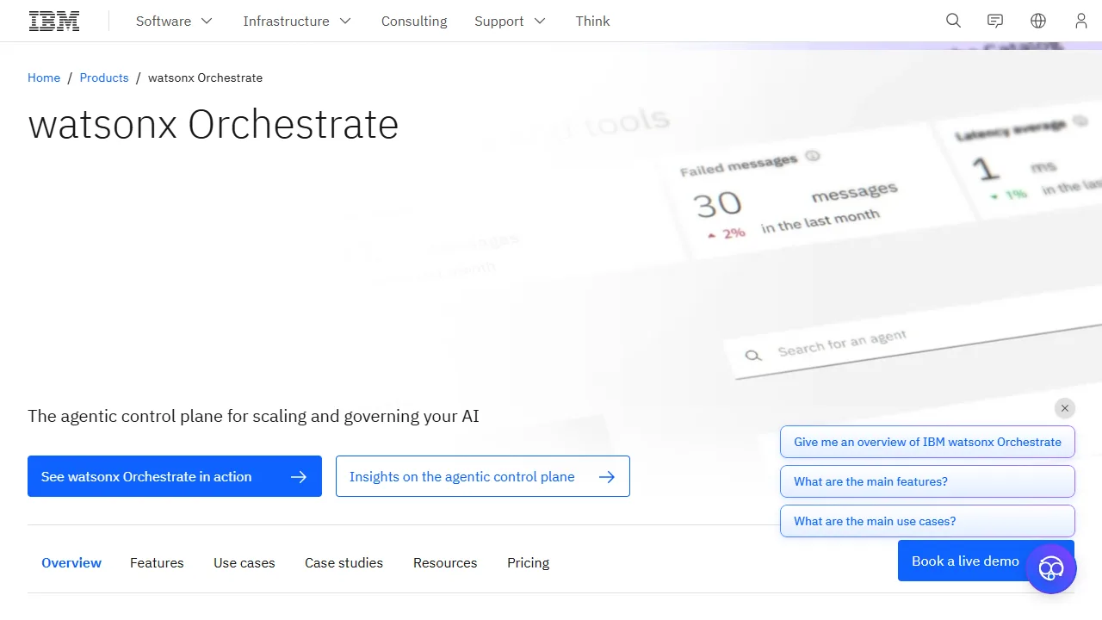The width and height of the screenshot is (1102, 620).
Task: Choose 'Give me an overview of IBM watsonx Orchestrate'
Action: 927,442
